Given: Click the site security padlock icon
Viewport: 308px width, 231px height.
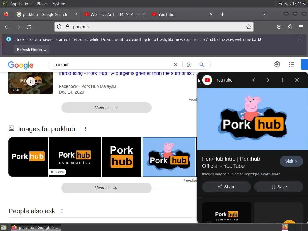Looking at the screenshot, I should point(68,27).
